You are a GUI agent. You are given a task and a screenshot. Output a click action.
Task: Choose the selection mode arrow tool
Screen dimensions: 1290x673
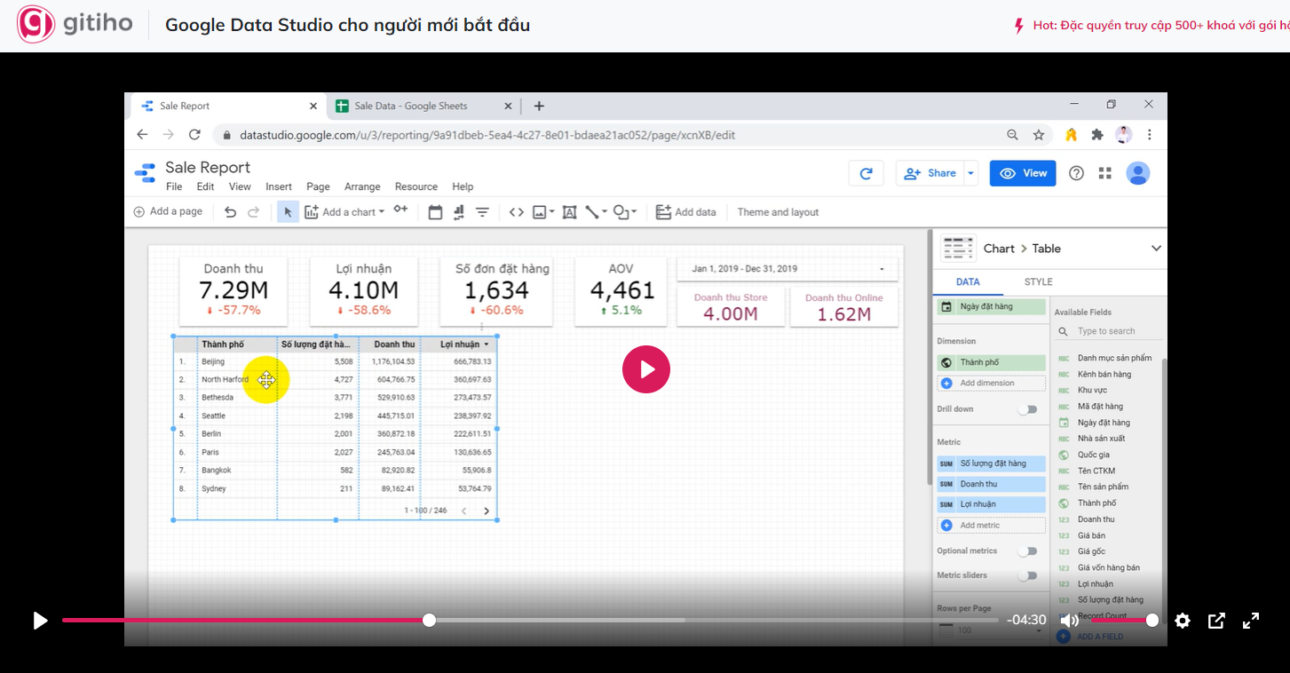[x=288, y=212]
